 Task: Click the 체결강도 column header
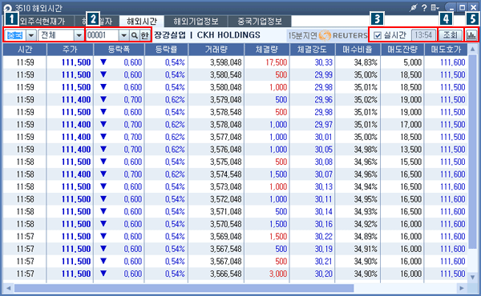pos(313,50)
